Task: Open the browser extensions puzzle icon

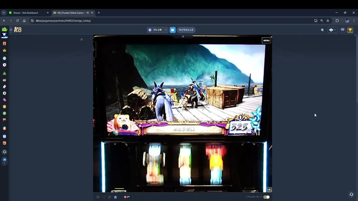Action: tap(337, 21)
